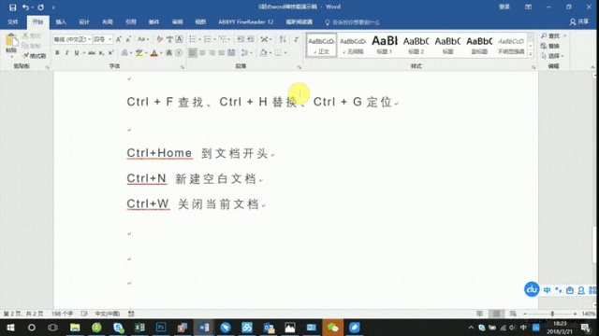The width and height of the screenshot is (599, 336).
Task: Click the Enclose Characters circle icon
Action: (x=179, y=53)
